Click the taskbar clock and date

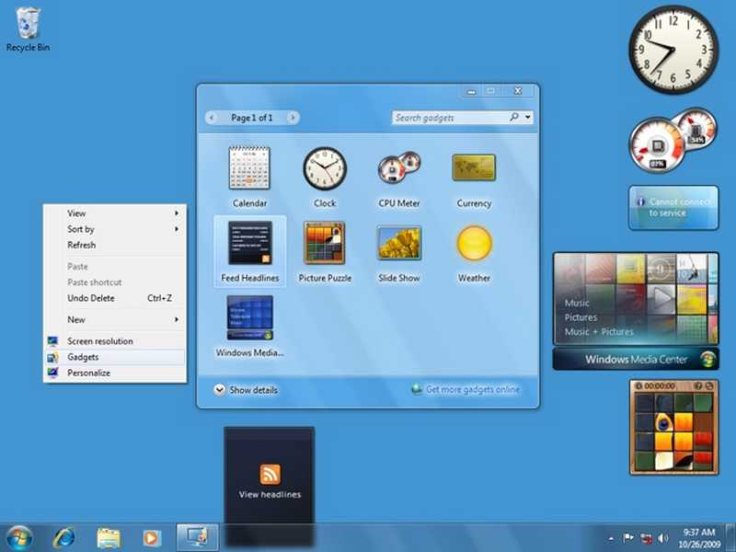[699, 538]
